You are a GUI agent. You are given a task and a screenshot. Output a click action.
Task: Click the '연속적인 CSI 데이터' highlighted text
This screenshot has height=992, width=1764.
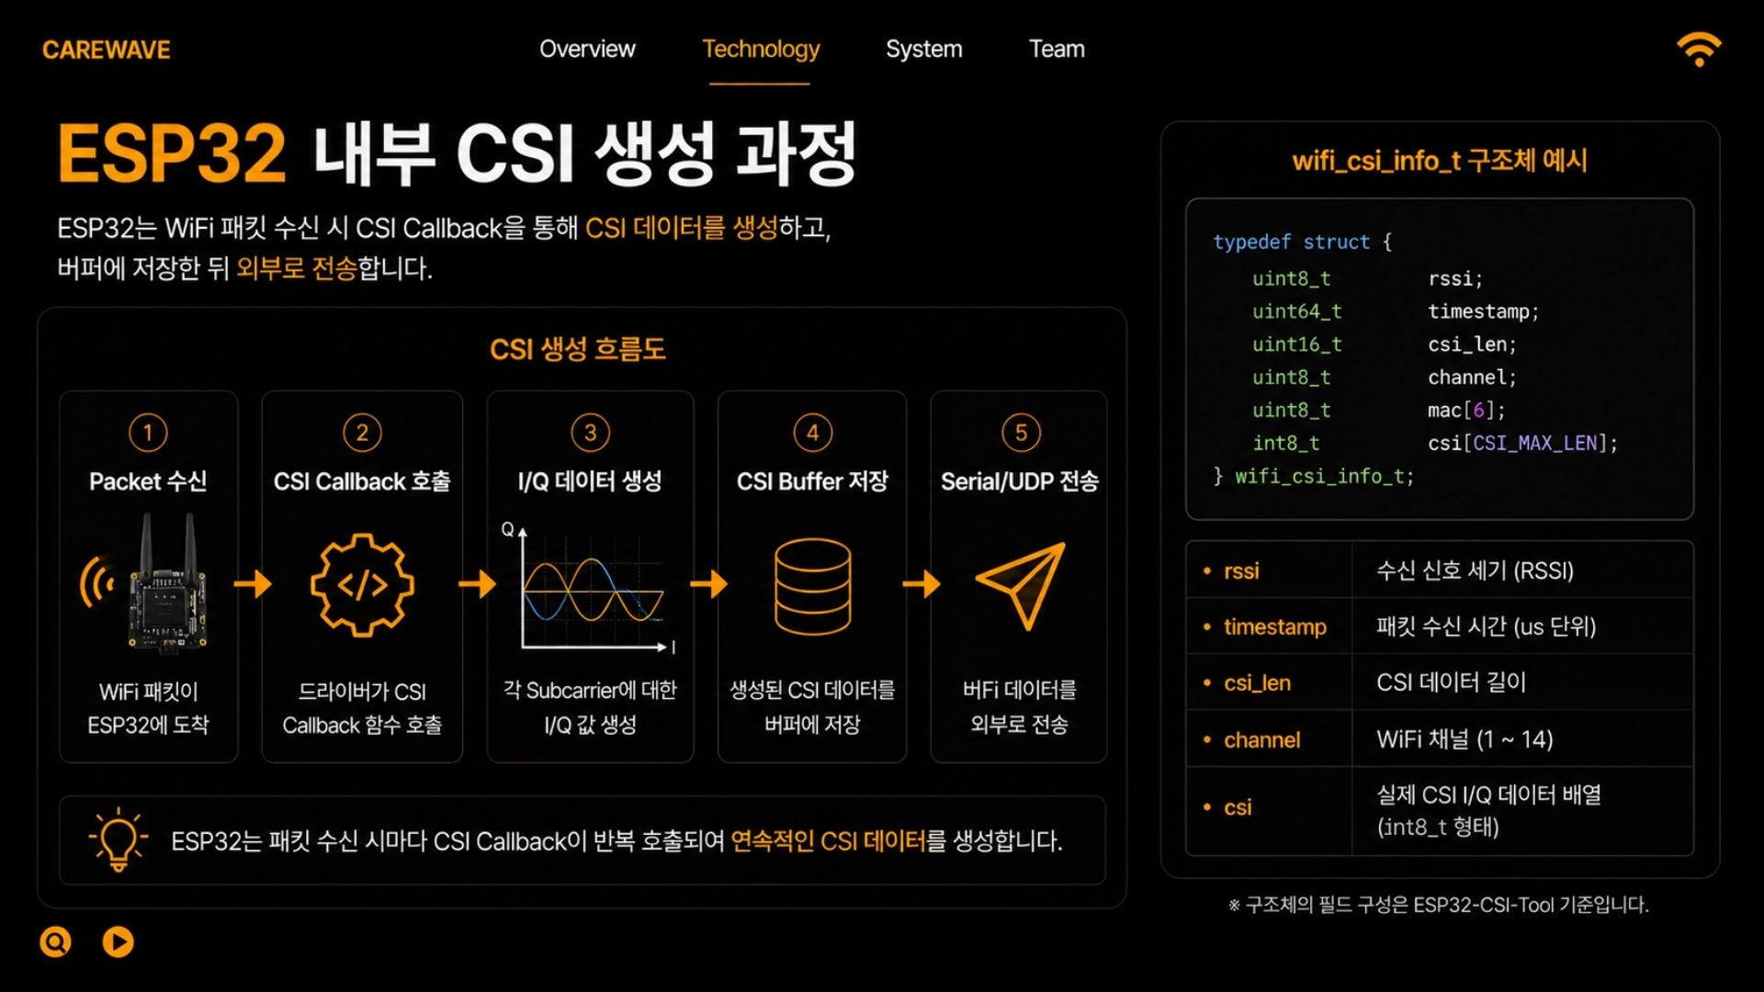[x=828, y=841]
